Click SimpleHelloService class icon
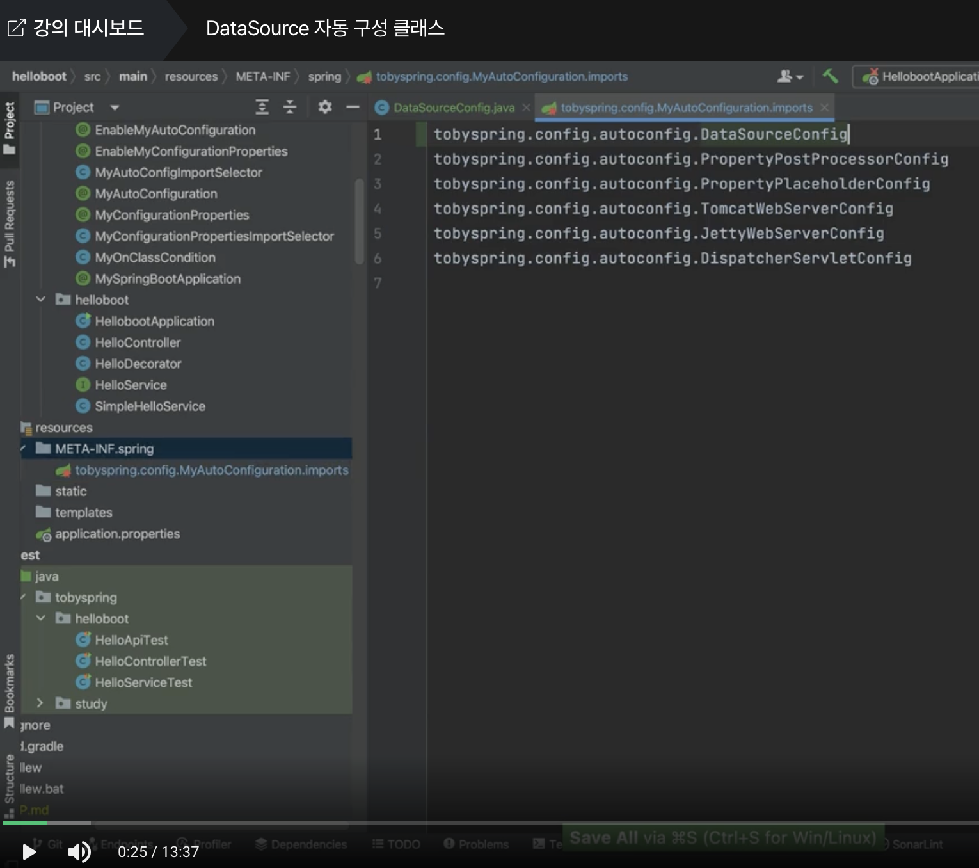 click(83, 406)
